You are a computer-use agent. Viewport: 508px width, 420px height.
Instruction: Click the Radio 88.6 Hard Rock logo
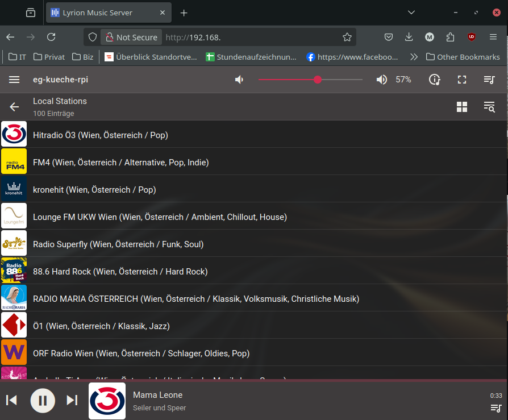coord(14,271)
